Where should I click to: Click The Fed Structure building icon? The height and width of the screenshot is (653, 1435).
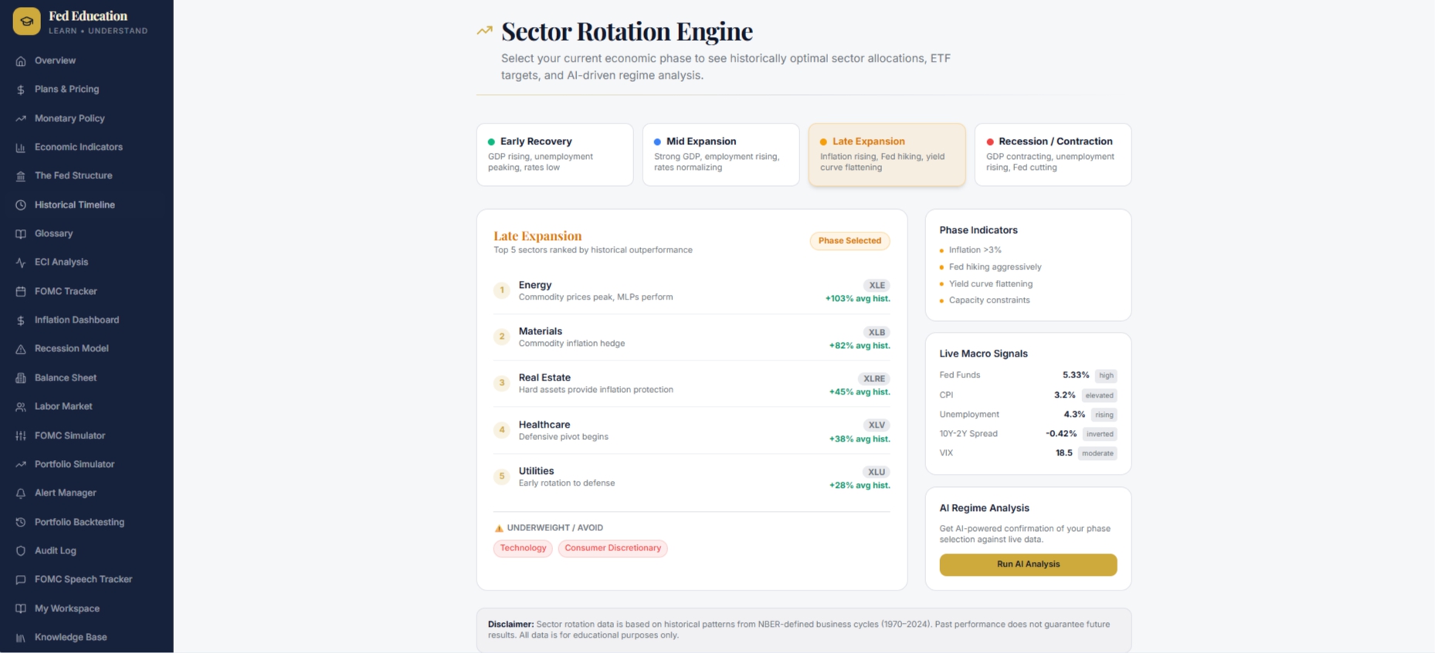coord(21,176)
